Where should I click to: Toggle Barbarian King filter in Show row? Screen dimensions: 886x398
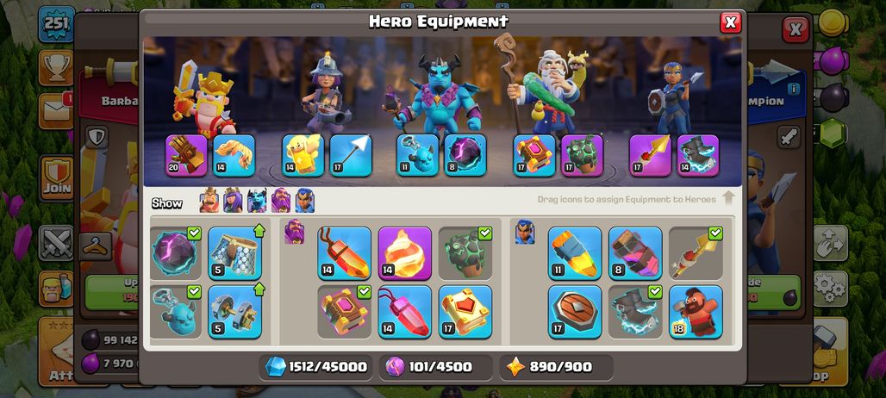pos(209,201)
